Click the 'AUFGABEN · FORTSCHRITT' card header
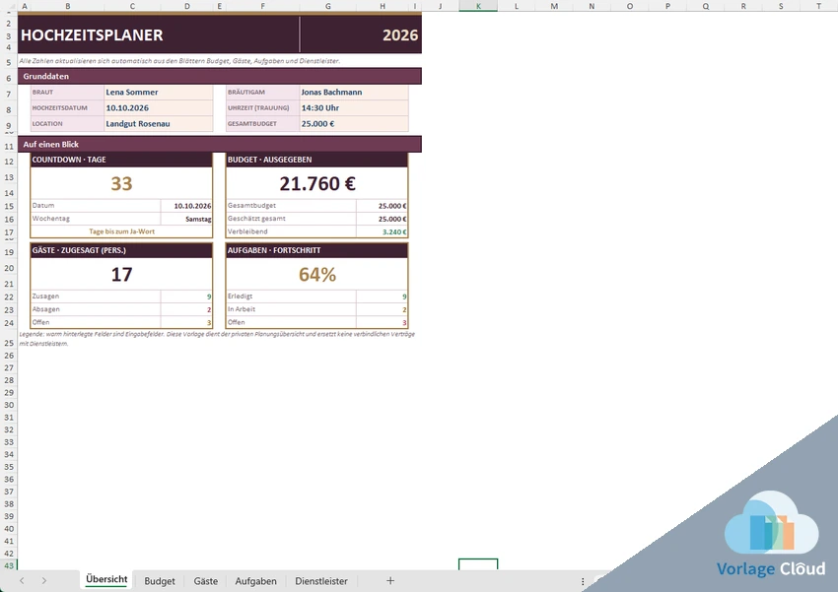This screenshot has height=592, width=838. click(x=316, y=250)
